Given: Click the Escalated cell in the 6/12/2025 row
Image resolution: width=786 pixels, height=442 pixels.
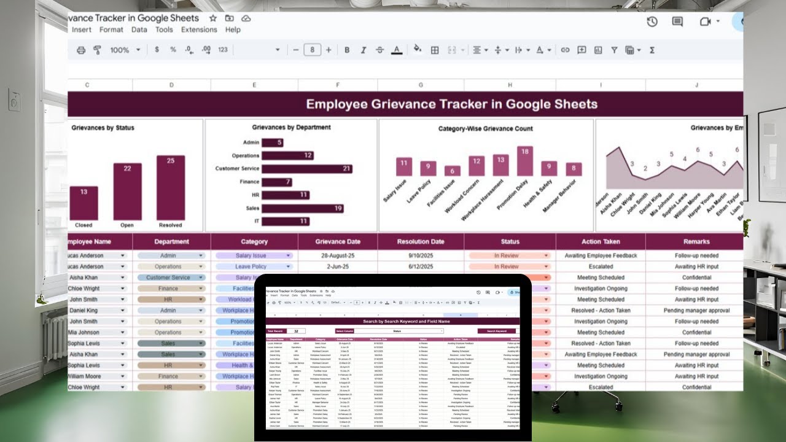Looking at the screenshot, I should (601, 266).
